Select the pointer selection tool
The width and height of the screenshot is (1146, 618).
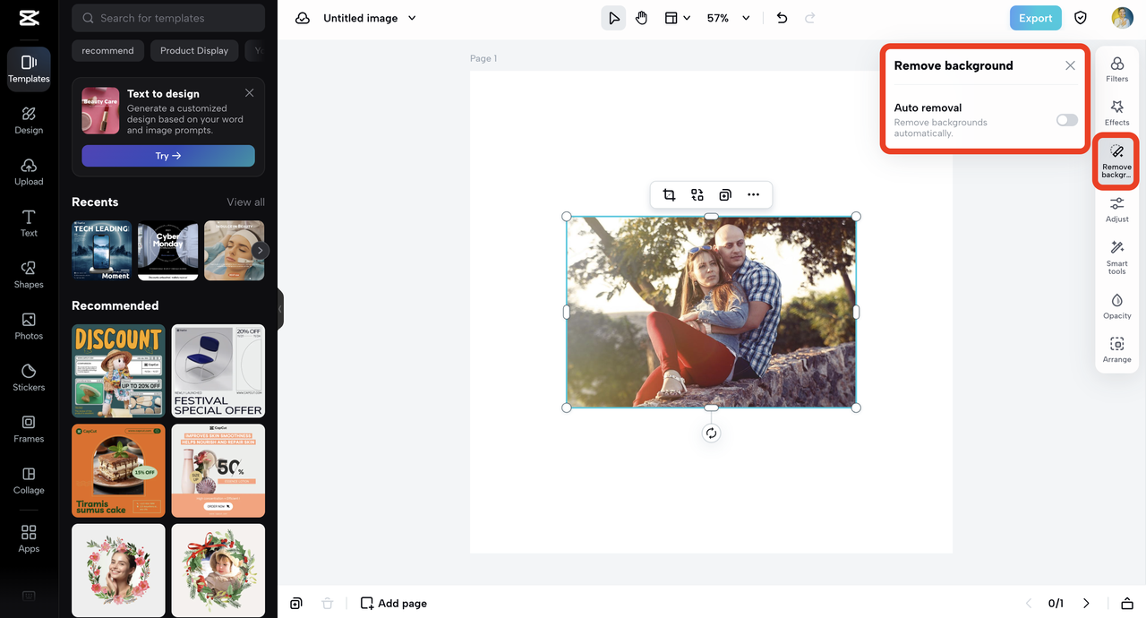tap(613, 18)
